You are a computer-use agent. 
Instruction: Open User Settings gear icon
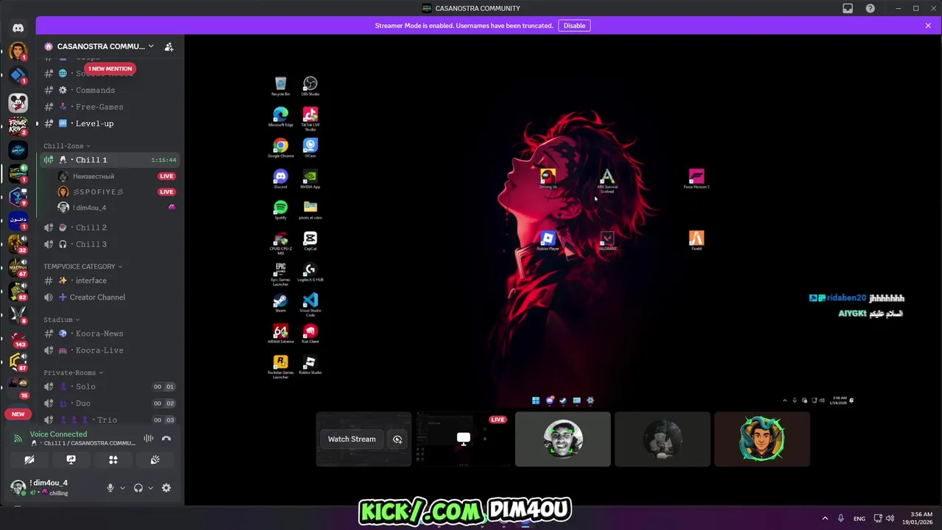166,487
